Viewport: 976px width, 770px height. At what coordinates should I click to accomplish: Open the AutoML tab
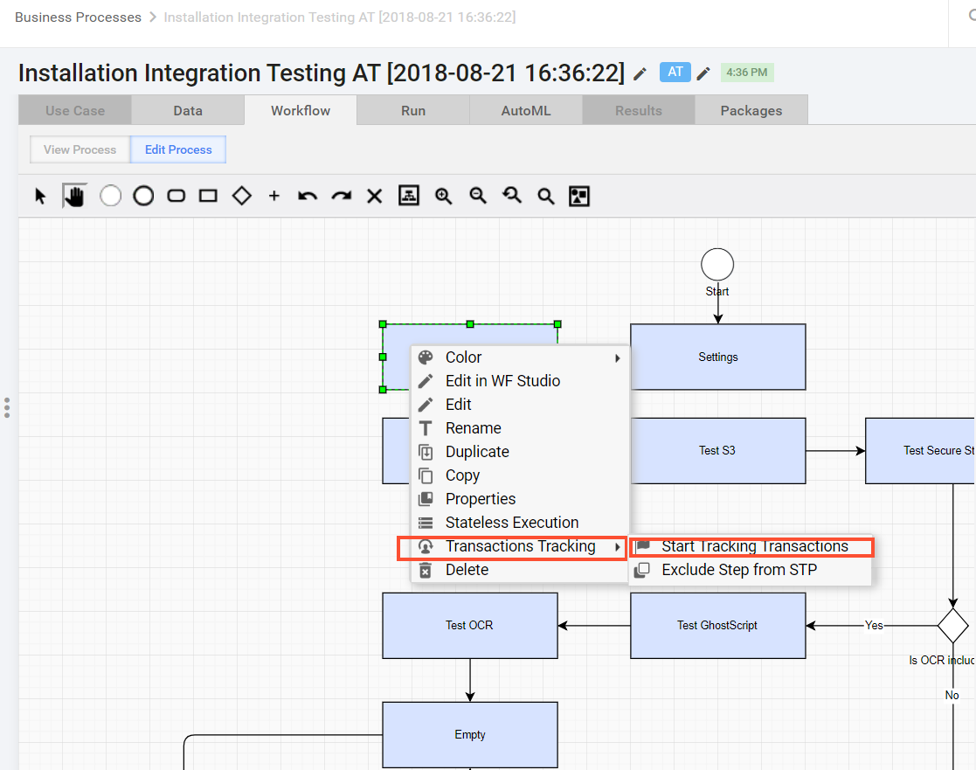(526, 110)
